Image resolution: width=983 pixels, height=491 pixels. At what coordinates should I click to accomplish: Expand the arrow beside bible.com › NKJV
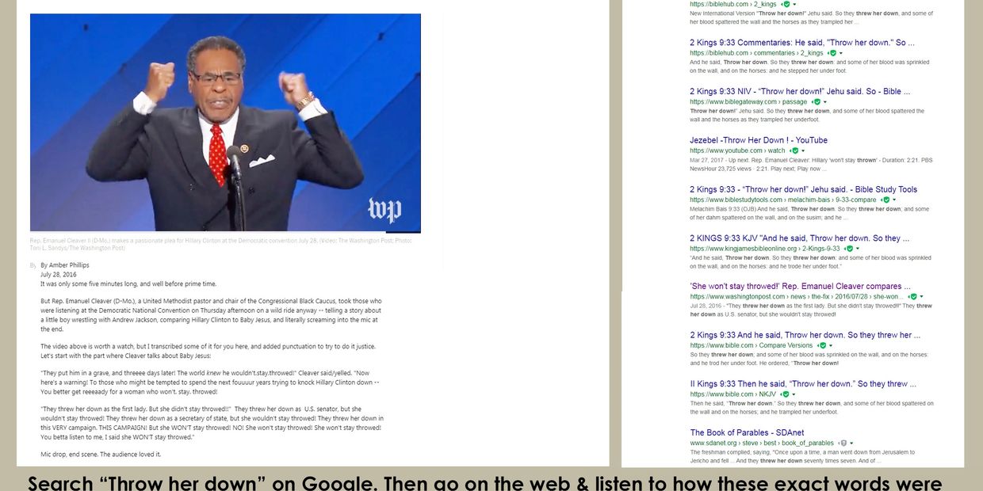click(794, 394)
